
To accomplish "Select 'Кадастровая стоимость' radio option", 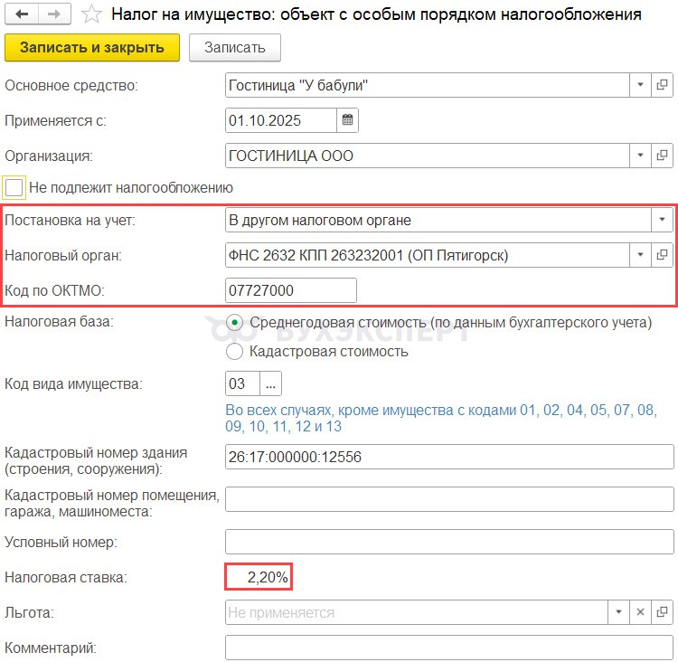I will 234,351.
